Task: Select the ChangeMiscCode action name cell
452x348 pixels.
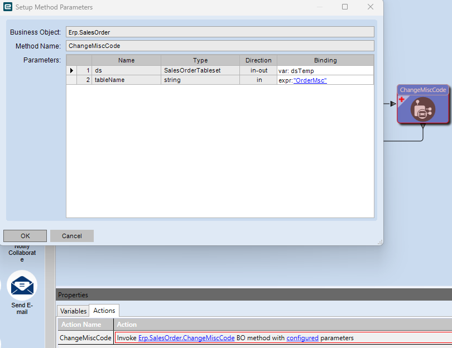Action: pyautogui.click(x=85, y=338)
